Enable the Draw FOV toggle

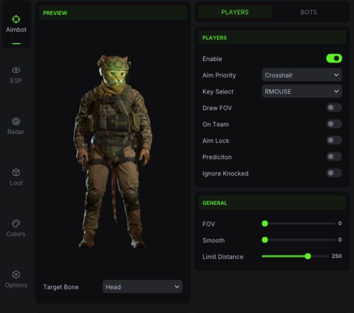point(334,108)
